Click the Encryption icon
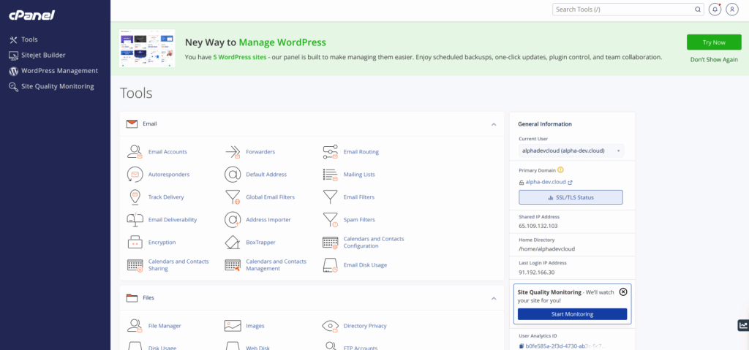This screenshot has width=749, height=350. (x=135, y=242)
